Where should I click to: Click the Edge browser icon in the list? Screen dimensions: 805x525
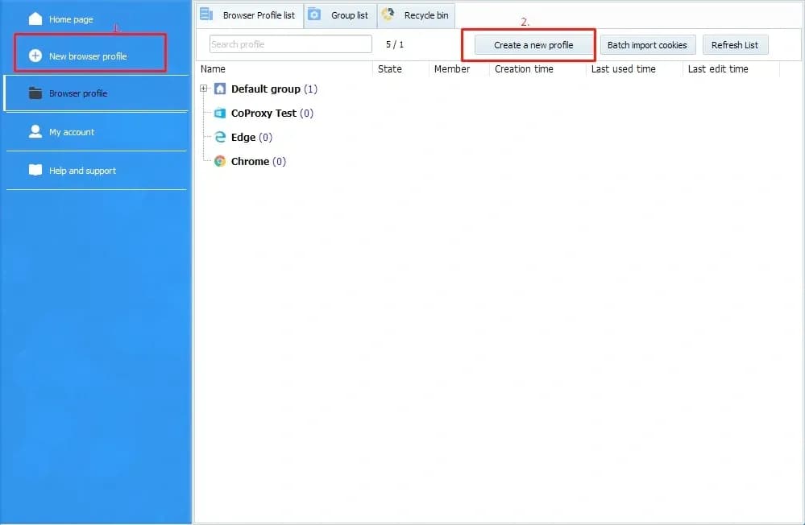point(219,137)
